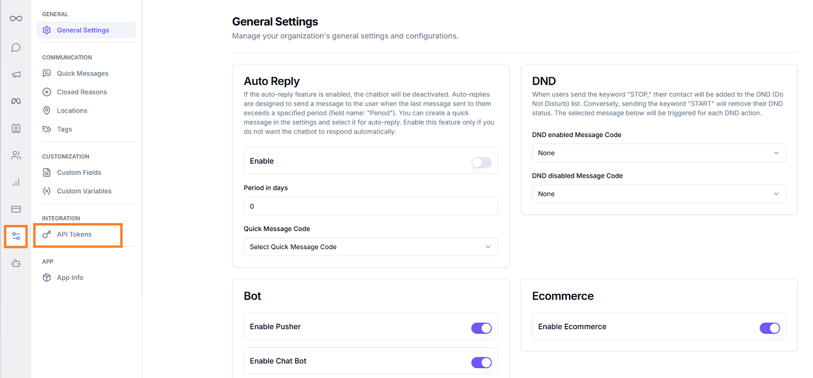Viewport: 813px width, 378px height.
Task: Switch off the Enable Ecommerce toggle
Action: 769,328
